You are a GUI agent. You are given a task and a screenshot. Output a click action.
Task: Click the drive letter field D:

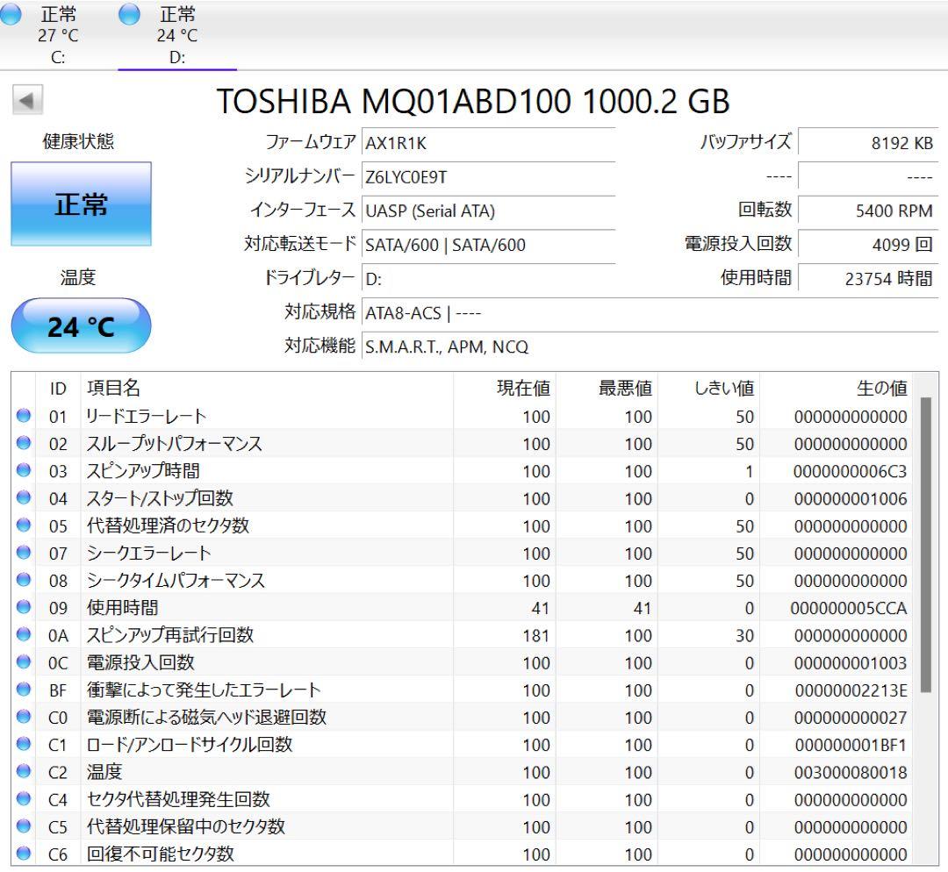pyautogui.click(x=489, y=279)
